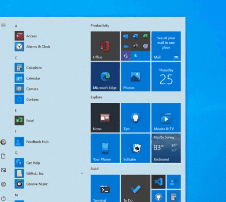
Task: Launch the Excel app icon
Action: click(x=19, y=120)
